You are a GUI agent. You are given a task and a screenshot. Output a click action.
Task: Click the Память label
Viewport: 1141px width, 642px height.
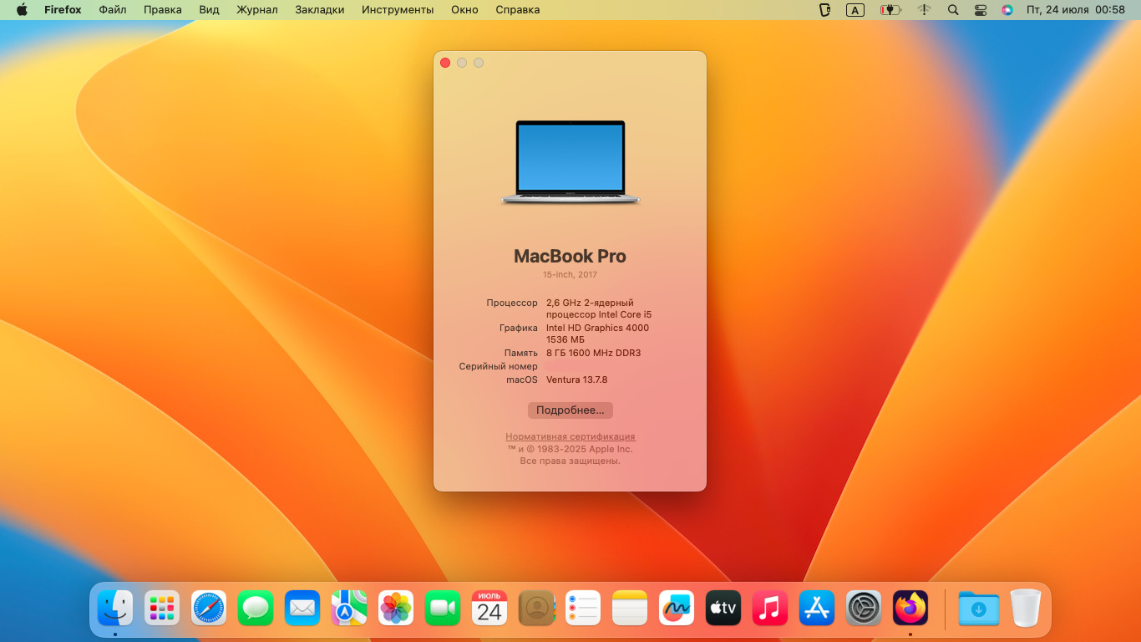click(x=521, y=353)
